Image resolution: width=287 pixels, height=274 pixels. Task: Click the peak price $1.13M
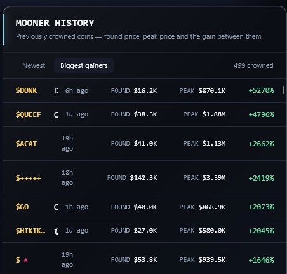coord(214,144)
